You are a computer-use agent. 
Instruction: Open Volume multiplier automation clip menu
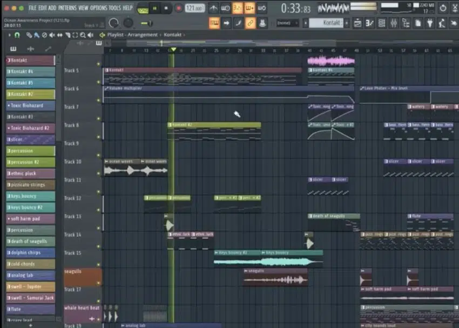click(x=106, y=88)
